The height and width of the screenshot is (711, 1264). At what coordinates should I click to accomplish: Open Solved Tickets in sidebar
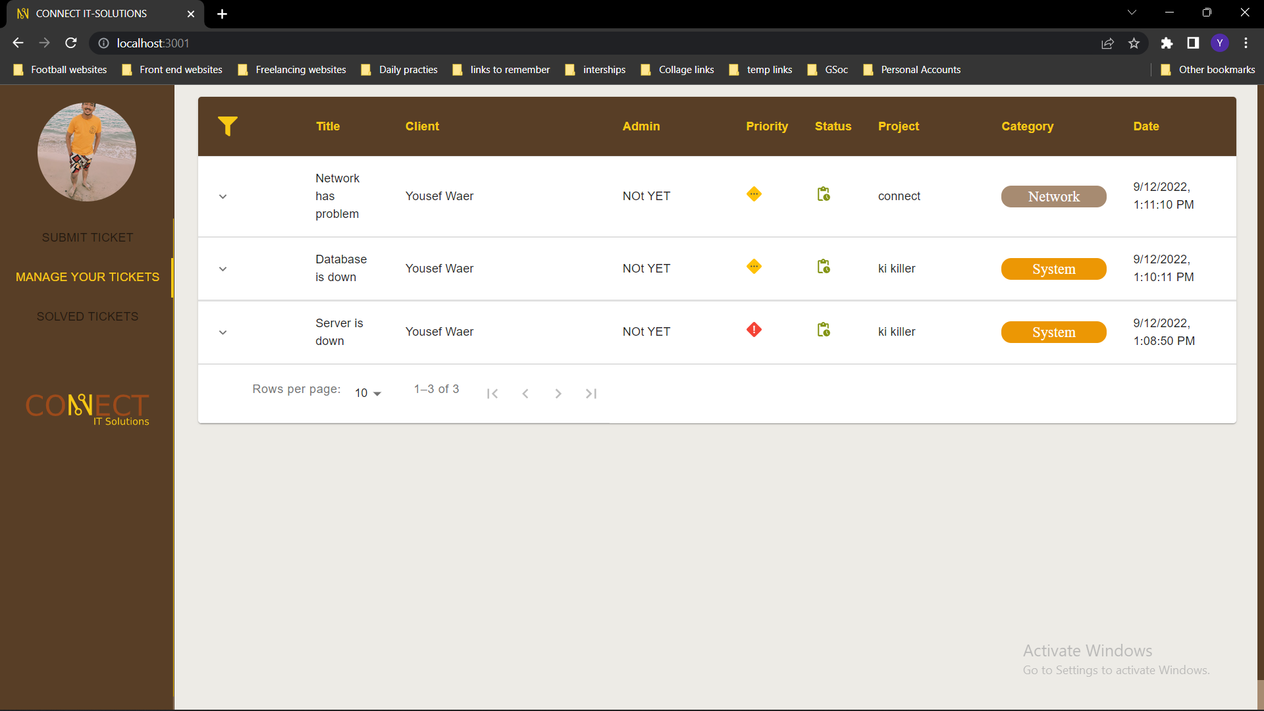click(x=88, y=317)
